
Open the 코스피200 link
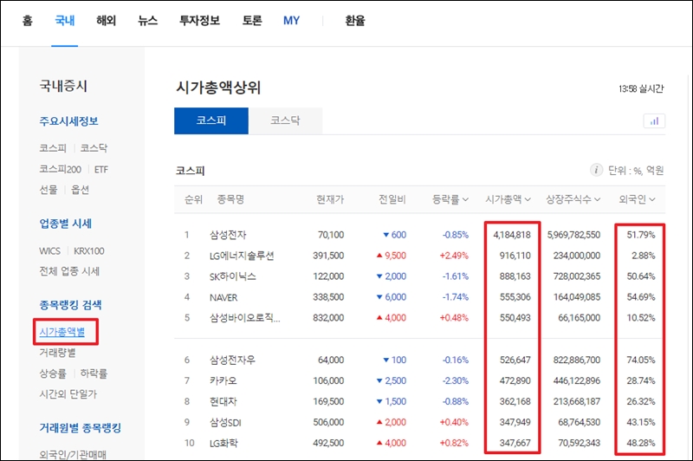click(x=60, y=169)
